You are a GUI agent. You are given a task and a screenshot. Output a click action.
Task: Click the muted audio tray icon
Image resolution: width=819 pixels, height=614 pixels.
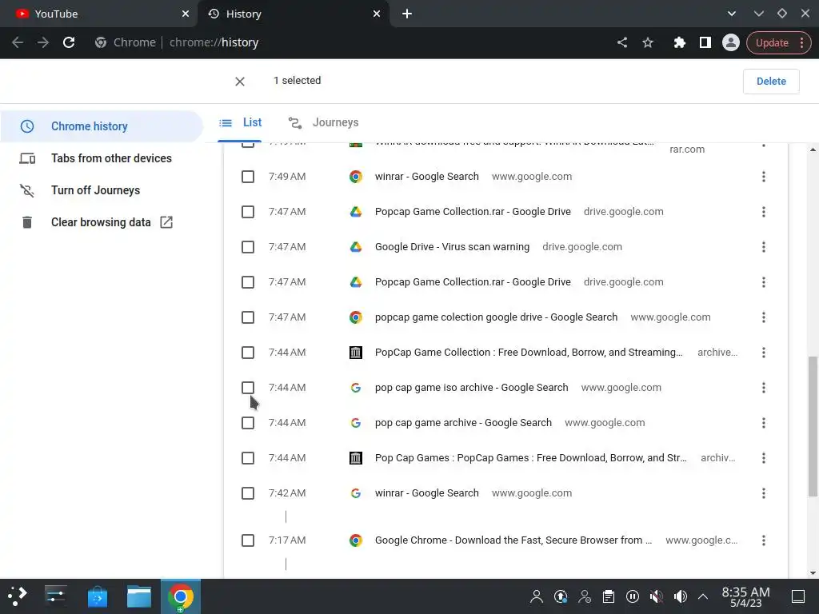pos(657,596)
